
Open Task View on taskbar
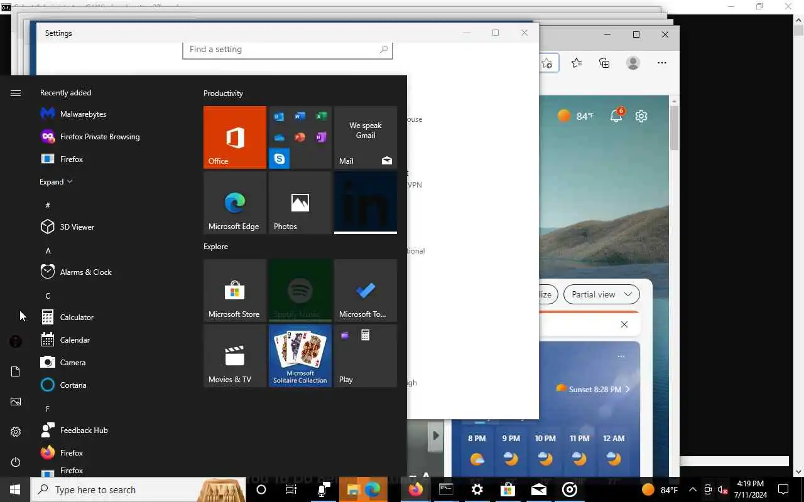291,489
